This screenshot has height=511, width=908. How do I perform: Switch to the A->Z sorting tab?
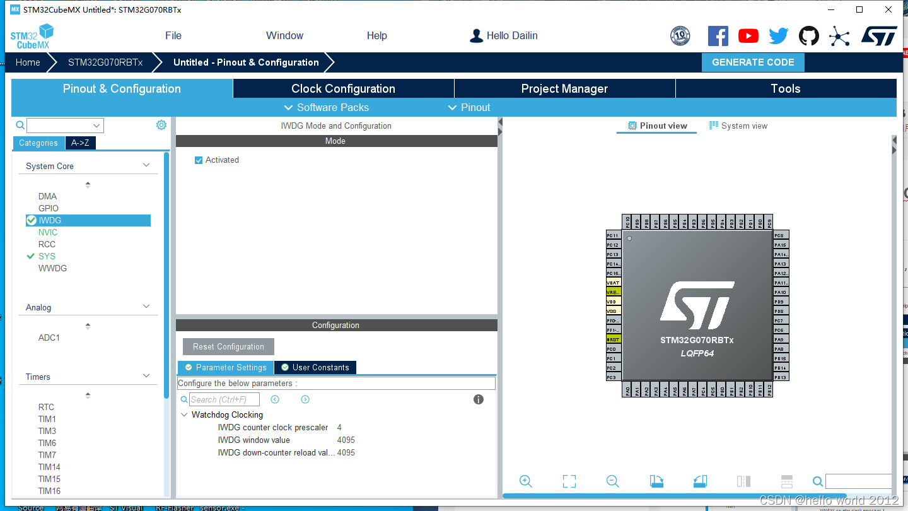pyautogui.click(x=80, y=143)
